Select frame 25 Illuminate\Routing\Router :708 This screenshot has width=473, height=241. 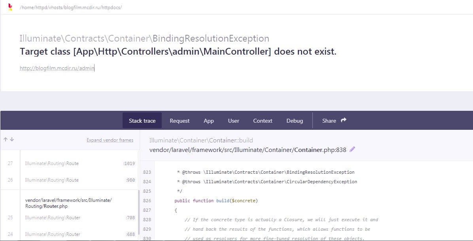pyautogui.click(x=69, y=217)
